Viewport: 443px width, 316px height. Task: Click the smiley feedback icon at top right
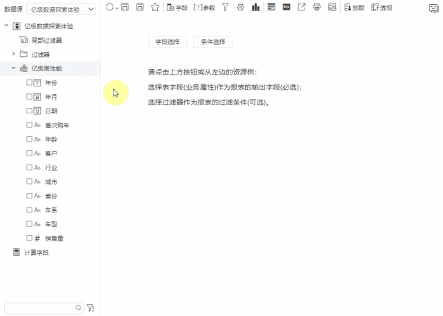pyautogui.click(x=434, y=8)
